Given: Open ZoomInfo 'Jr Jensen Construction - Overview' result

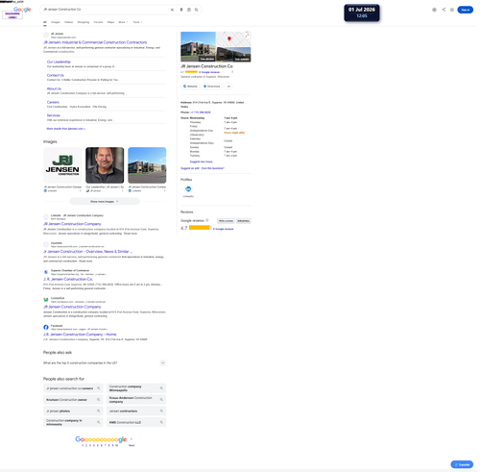Looking at the screenshot, I should point(87,252).
